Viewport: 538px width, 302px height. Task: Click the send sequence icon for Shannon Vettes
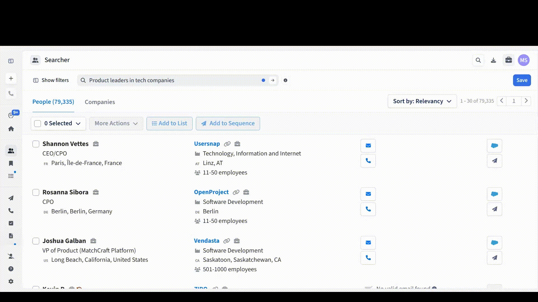pos(494,161)
